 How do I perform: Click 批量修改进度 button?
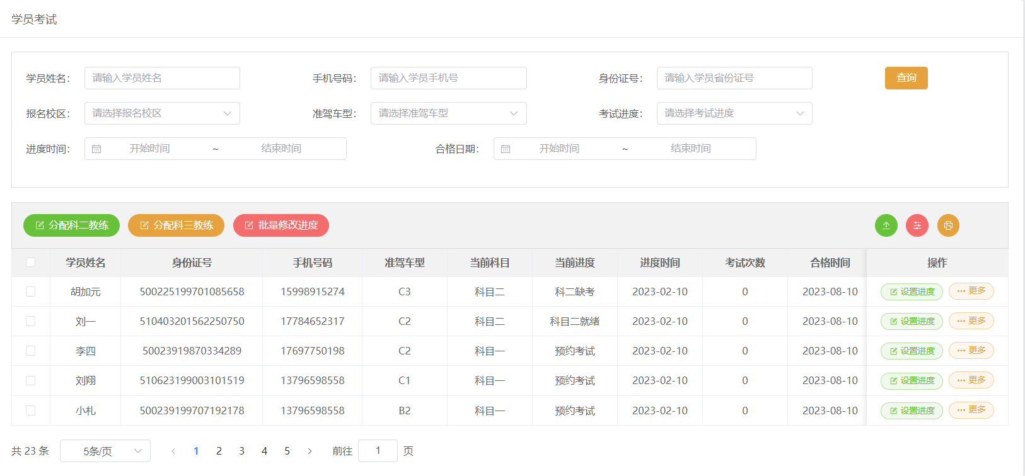(281, 225)
